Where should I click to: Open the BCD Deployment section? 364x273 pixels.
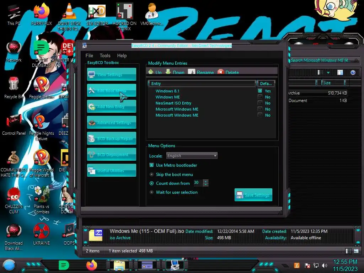click(111, 154)
